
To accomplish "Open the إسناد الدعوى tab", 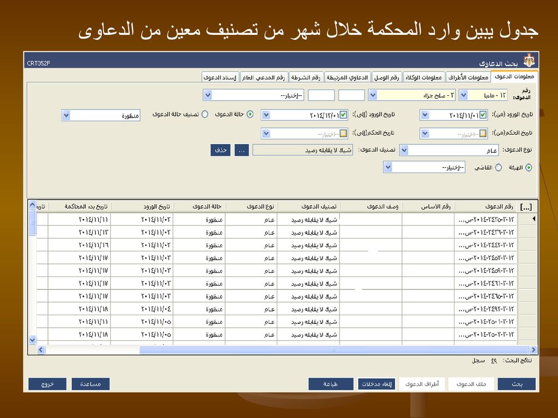I will tap(220, 77).
